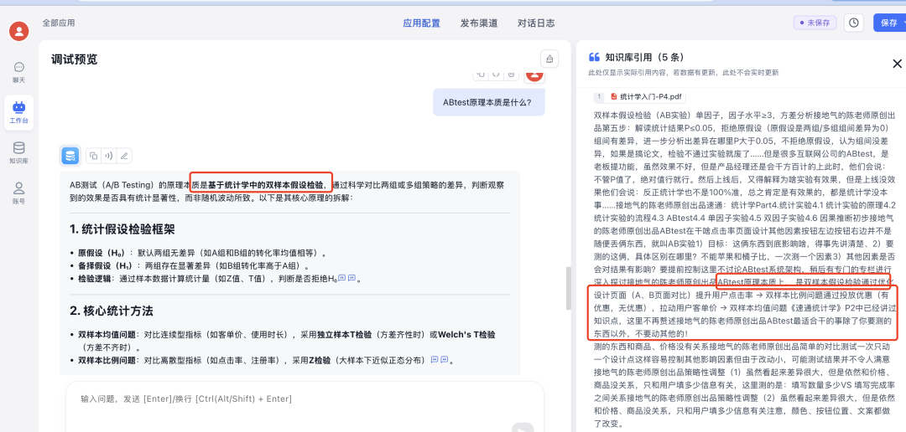Click the second citation icon after 近似正态分布
Viewport: 906px width, 432px height.
[445, 360]
